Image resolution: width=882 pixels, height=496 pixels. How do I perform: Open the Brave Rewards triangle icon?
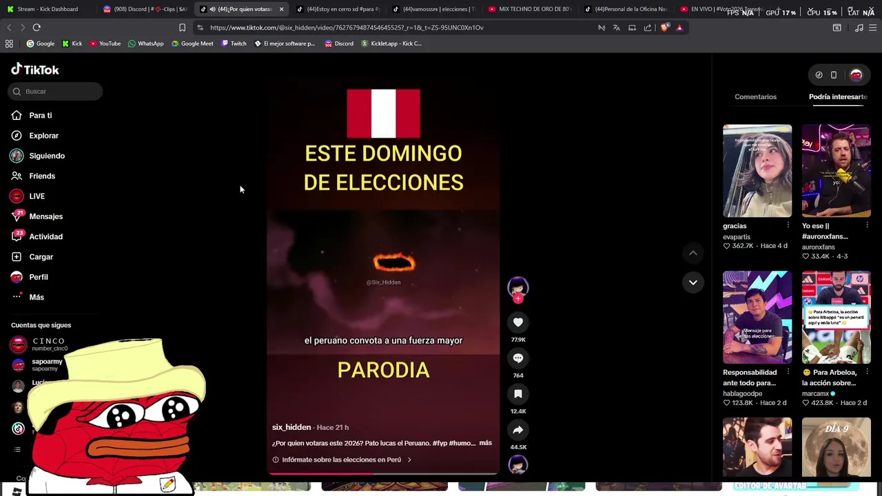(679, 28)
